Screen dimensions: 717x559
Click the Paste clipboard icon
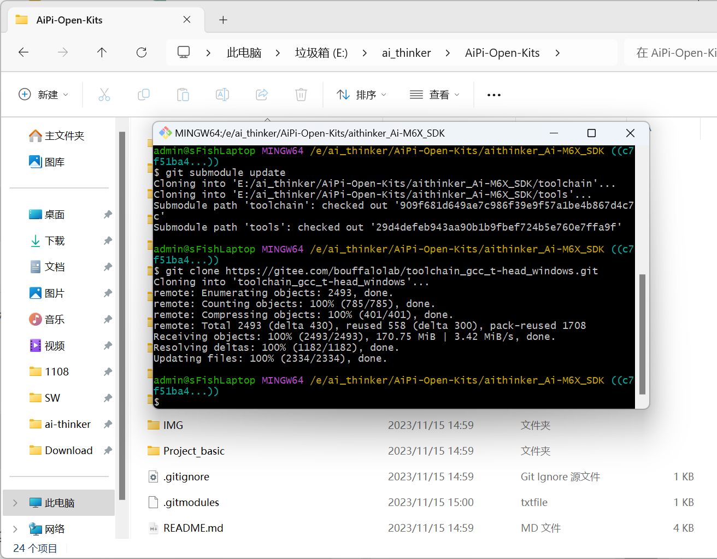click(183, 95)
